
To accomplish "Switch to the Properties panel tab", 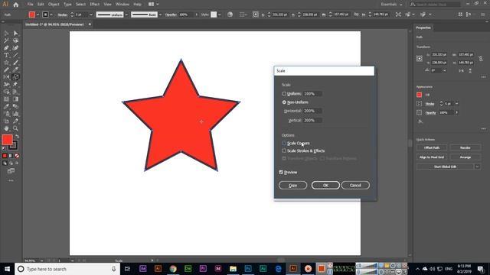I will tap(423, 27).
